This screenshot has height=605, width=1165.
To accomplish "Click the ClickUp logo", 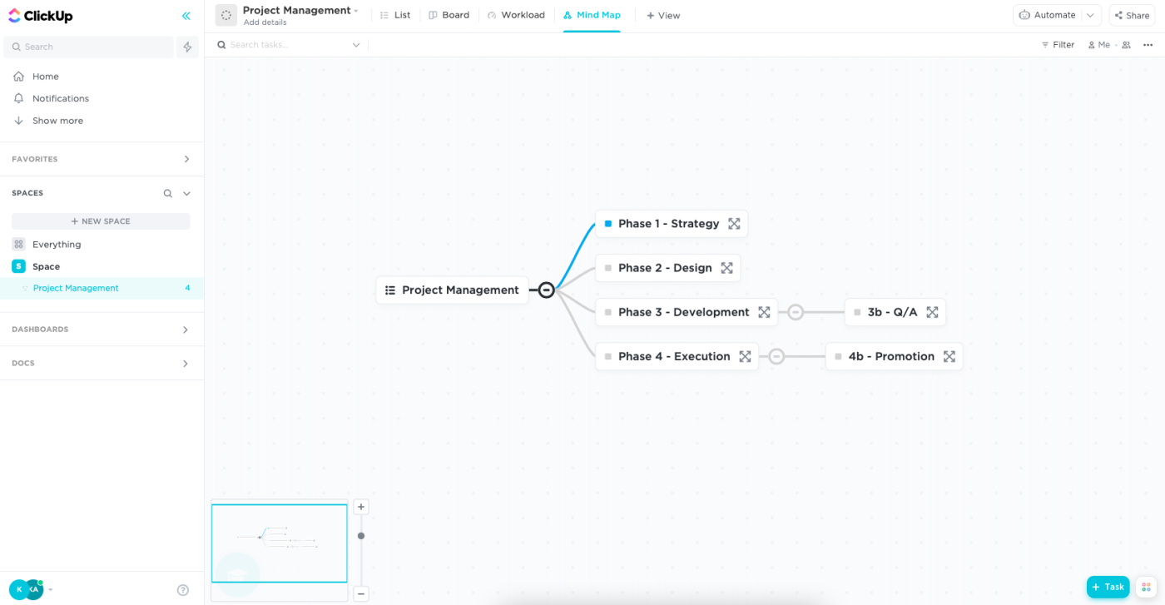I will click(x=40, y=15).
